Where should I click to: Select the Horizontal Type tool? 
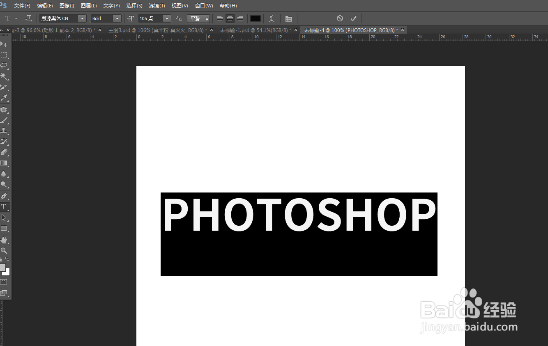coord(4,207)
